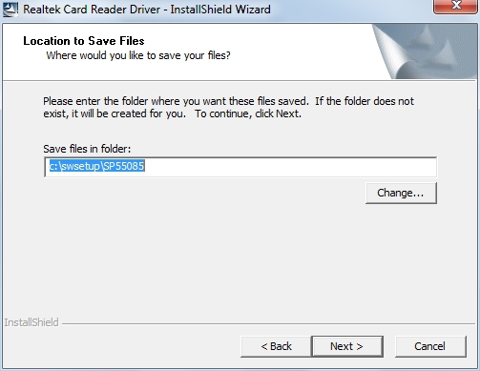The image size is (480, 371).
Task: Click the grayed InstallShield label
Action: (x=31, y=322)
